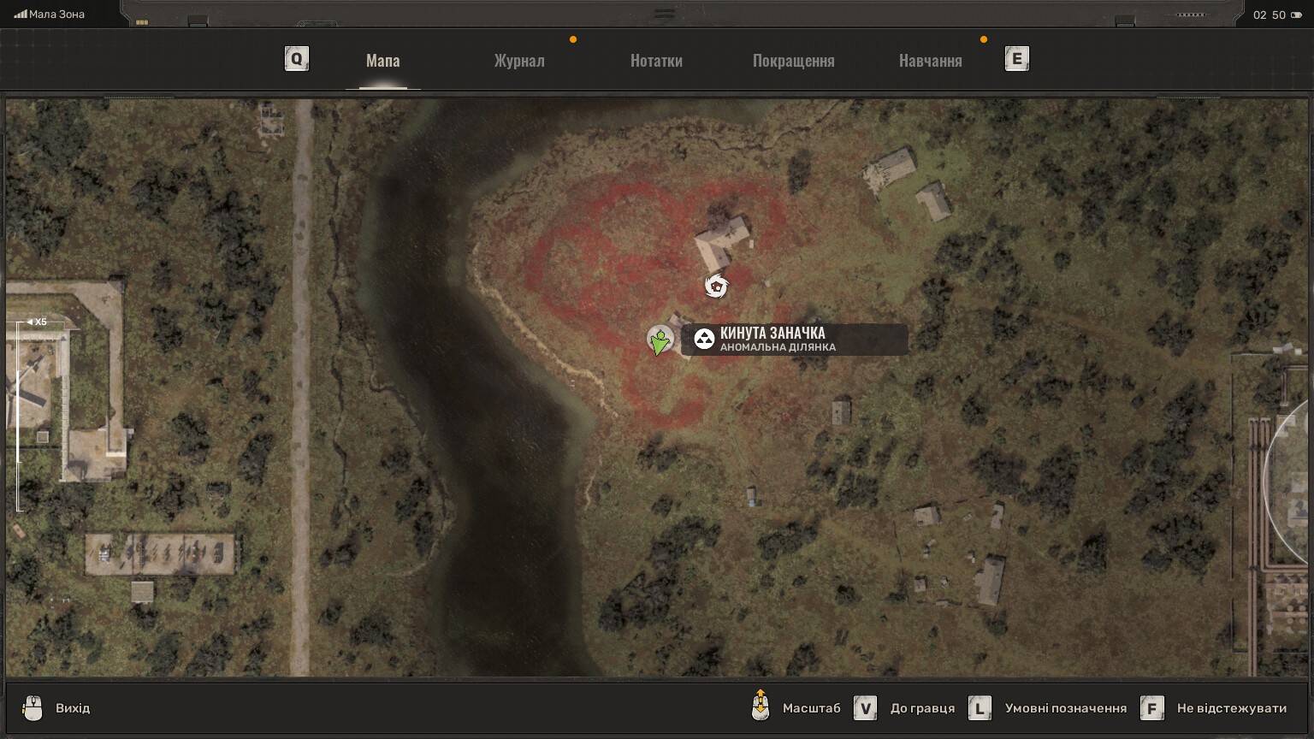Click the E next-tab key icon

tap(1016, 59)
